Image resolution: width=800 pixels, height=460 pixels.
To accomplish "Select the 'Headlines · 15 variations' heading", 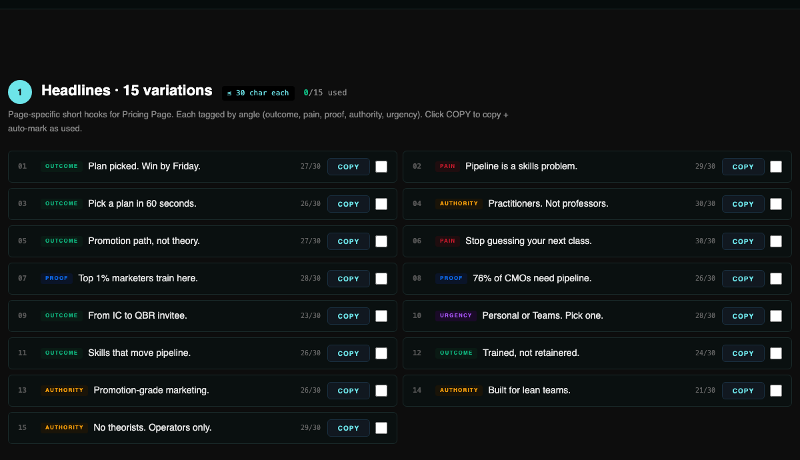I will click(127, 91).
